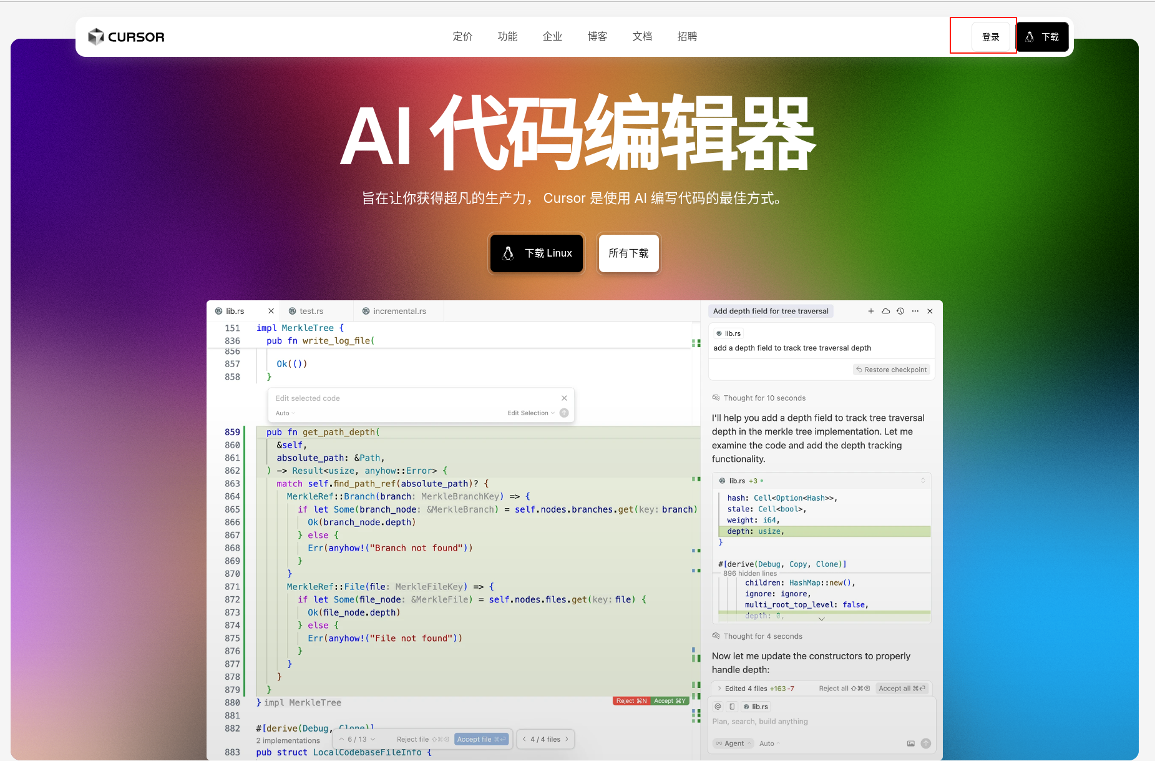Click the new chat plus icon
This screenshot has height=761, width=1155.
click(871, 311)
